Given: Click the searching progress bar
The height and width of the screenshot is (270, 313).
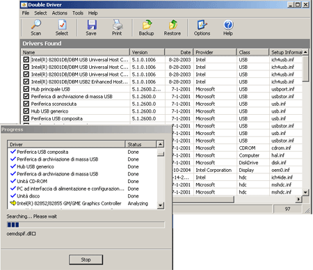Looking at the screenshot, I should pyautogui.click(x=86, y=225).
